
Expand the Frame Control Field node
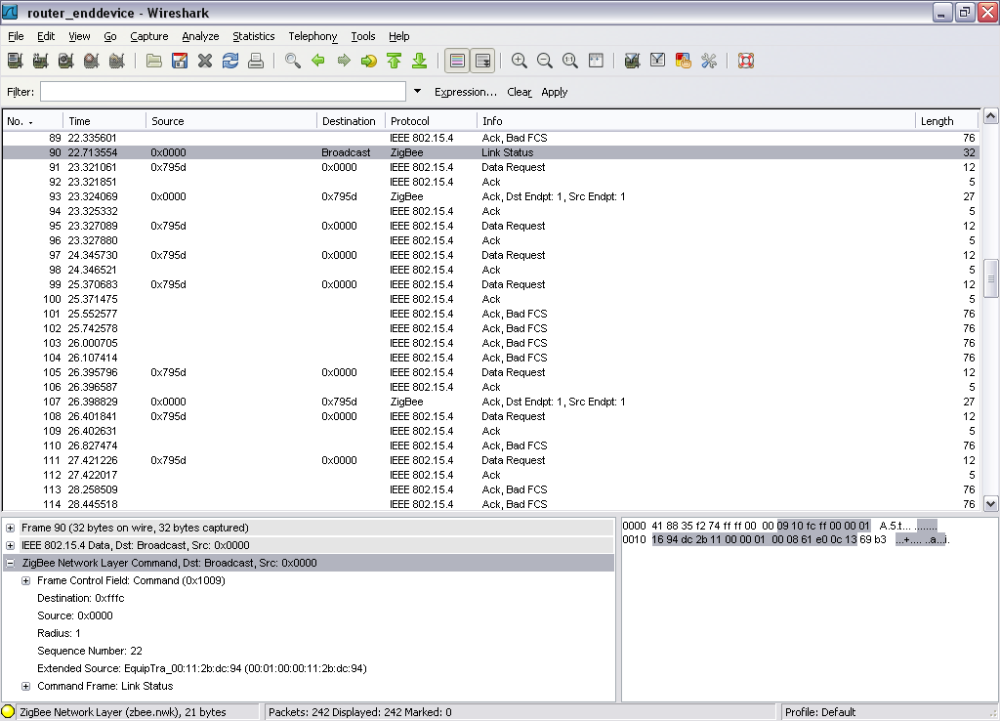click(24, 579)
